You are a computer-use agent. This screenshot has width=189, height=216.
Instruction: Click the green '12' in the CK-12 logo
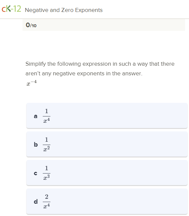(17, 9)
